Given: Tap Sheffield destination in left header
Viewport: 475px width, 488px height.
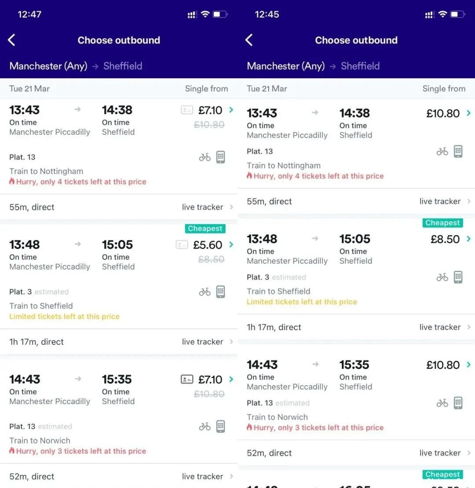Looking at the screenshot, I should point(123,66).
